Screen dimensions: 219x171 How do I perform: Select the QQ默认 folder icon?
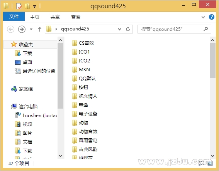(x=75, y=79)
